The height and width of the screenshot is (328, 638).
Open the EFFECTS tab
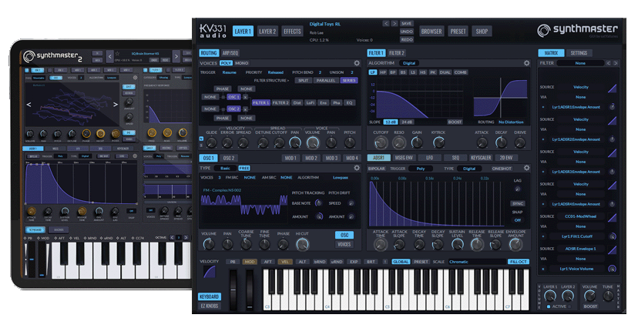point(292,32)
